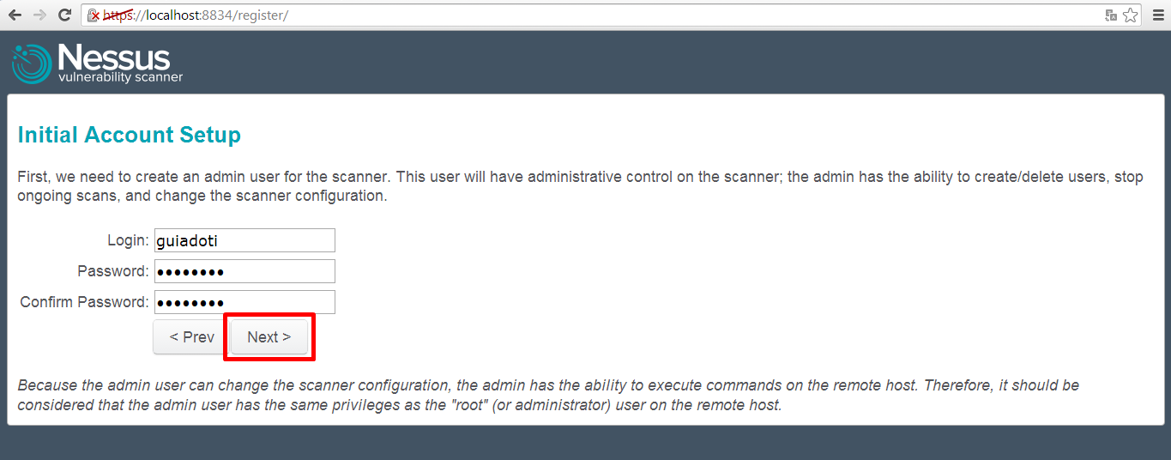Click the Nessus circular logo icon

[x=32, y=64]
